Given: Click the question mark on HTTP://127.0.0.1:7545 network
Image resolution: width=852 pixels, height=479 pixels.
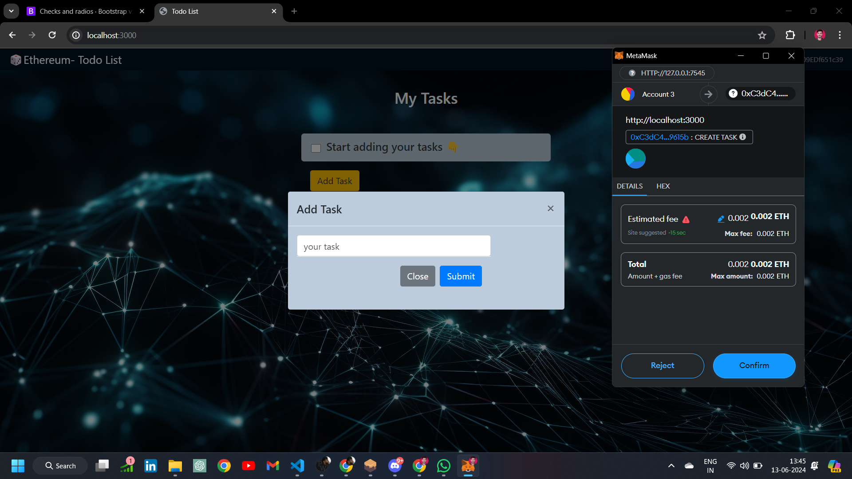Looking at the screenshot, I should [x=631, y=73].
